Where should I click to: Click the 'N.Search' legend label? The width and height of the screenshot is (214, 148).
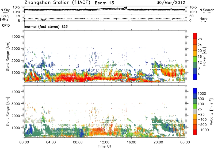207,10
